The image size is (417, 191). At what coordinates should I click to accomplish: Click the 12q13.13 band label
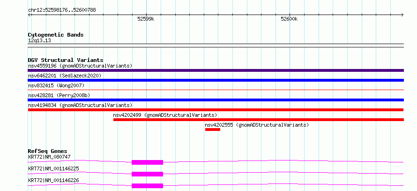(39, 41)
